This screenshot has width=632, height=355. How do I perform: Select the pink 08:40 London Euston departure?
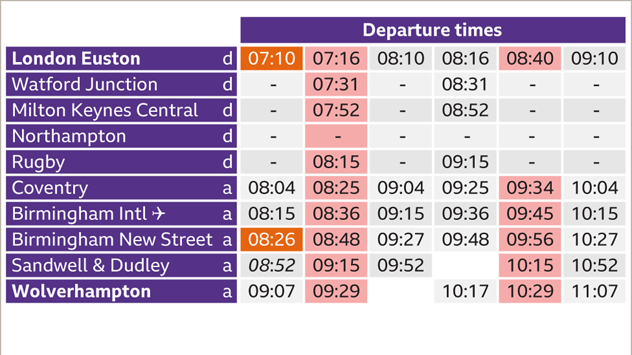point(530,59)
